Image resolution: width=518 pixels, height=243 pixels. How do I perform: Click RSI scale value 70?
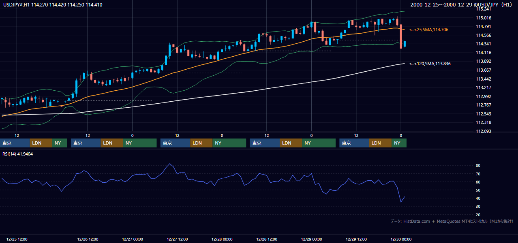(478, 174)
